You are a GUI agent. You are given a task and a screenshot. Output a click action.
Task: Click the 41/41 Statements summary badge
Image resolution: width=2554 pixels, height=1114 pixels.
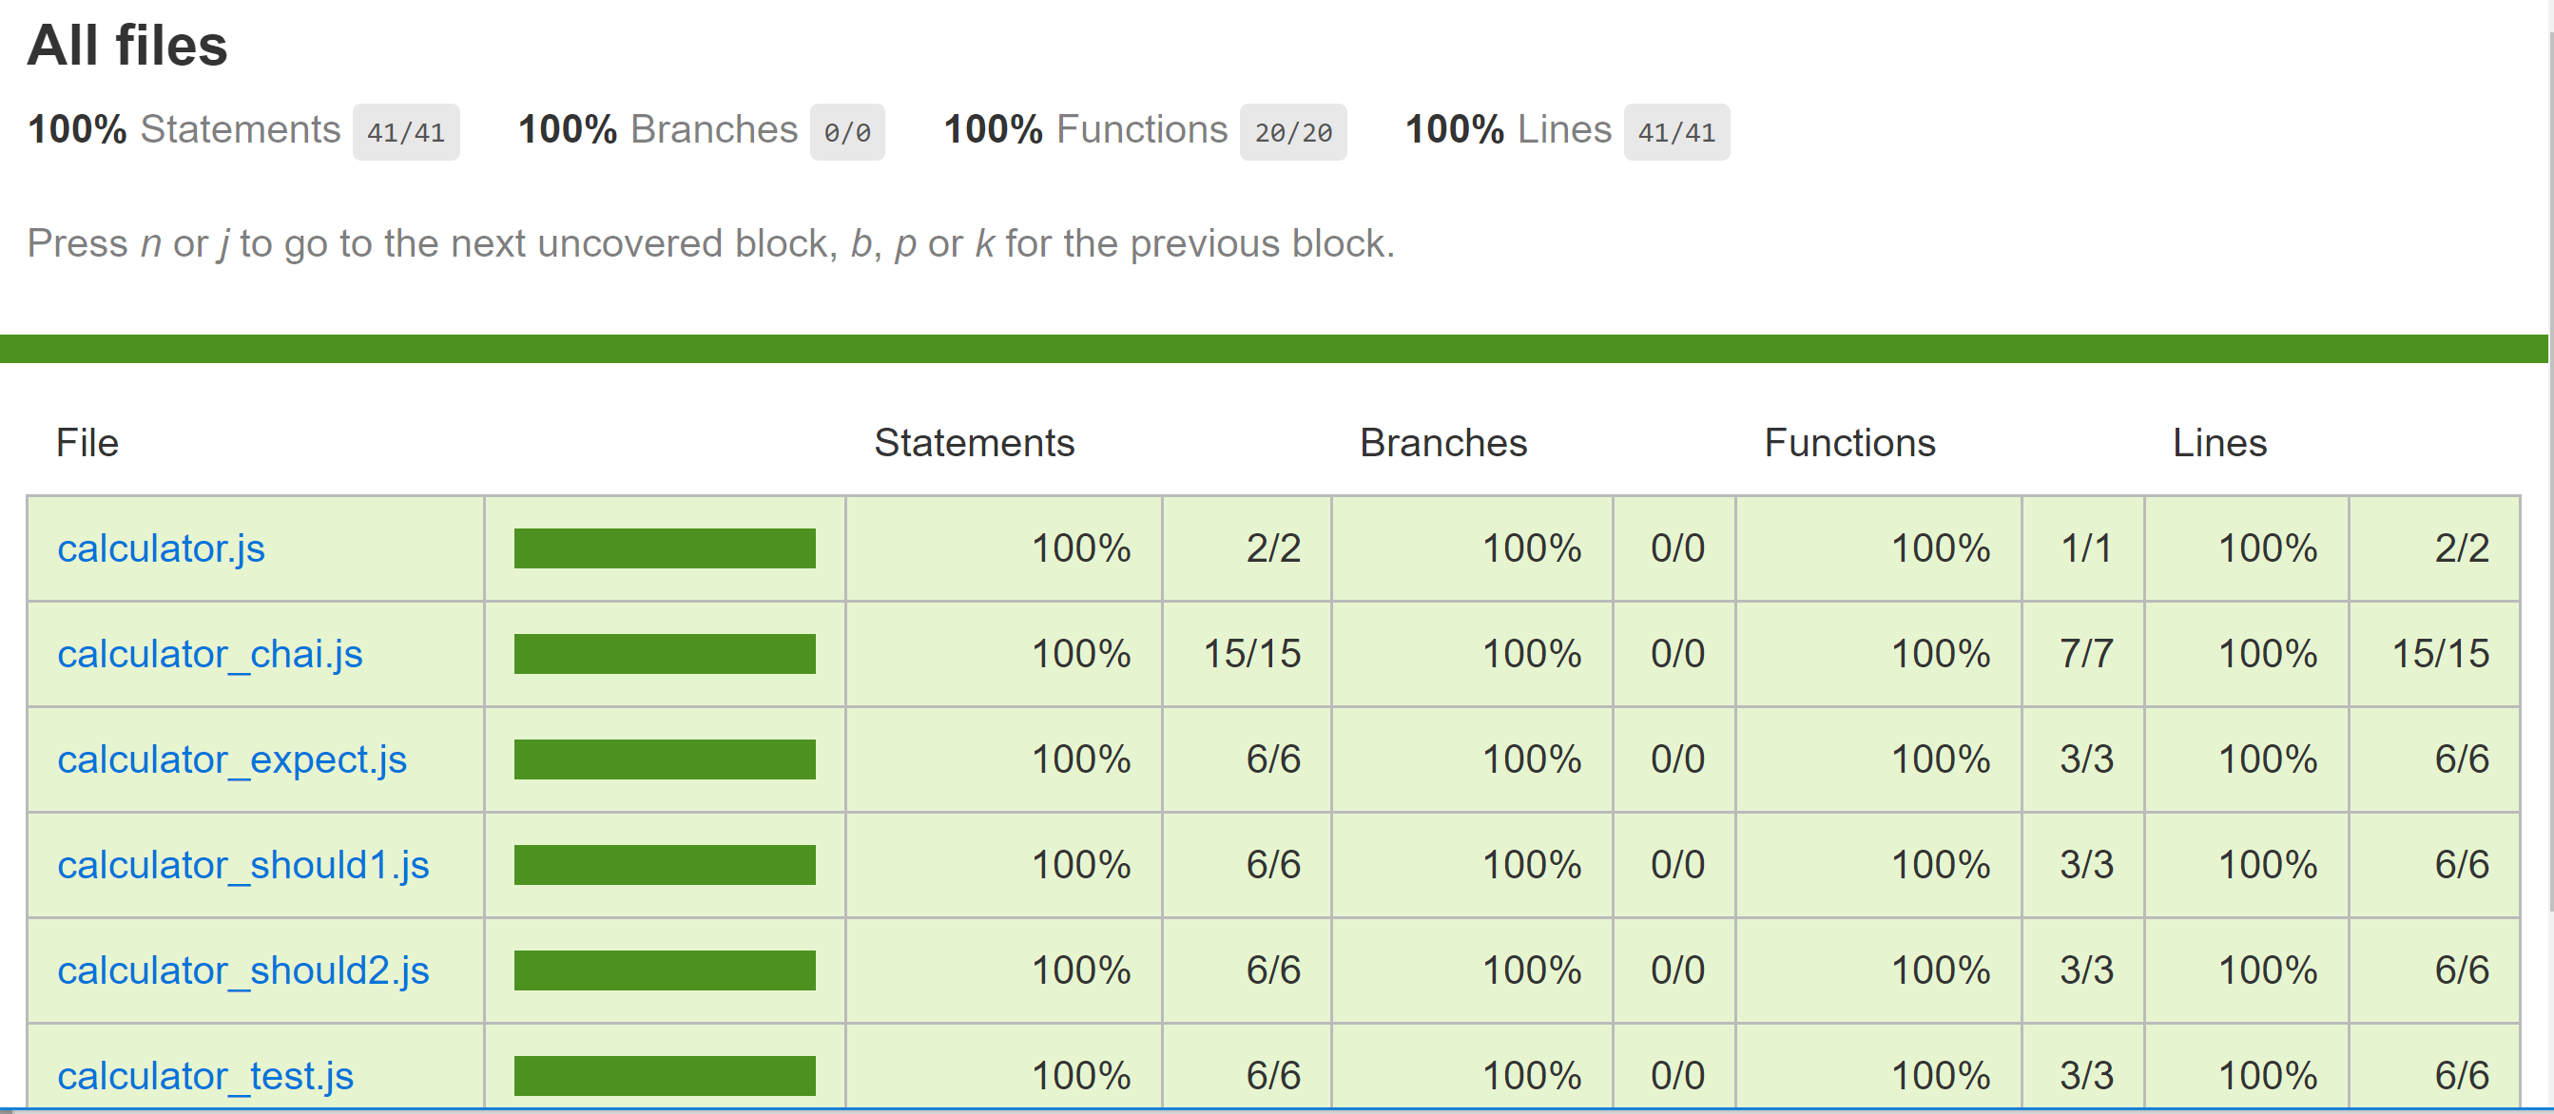point(405,132)
